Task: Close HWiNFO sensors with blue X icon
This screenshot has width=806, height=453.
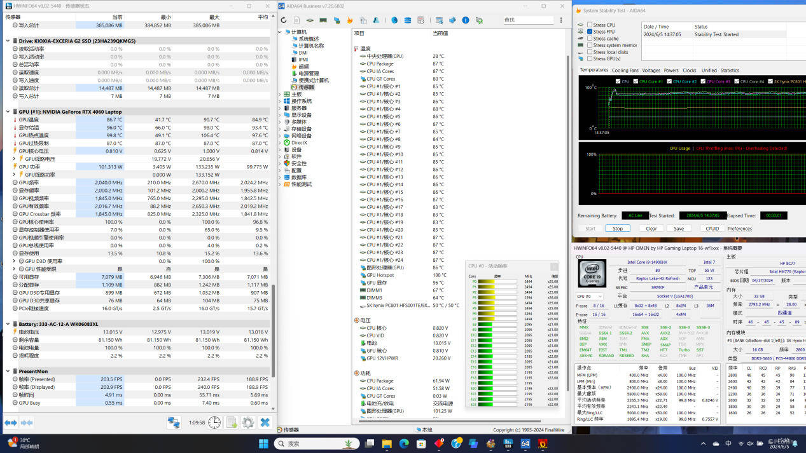Action: (265, 423)
